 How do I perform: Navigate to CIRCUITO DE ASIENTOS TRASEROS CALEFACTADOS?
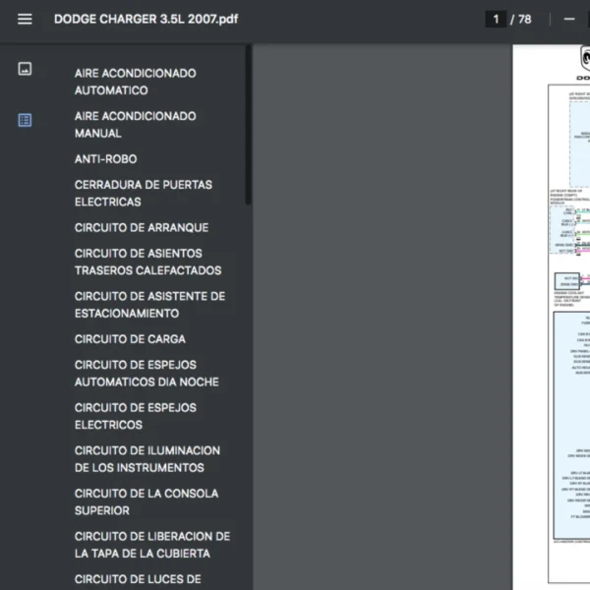pos(147,262)
